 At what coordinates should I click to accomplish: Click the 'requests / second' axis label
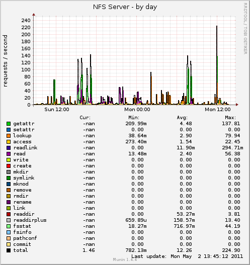point(5,61)
